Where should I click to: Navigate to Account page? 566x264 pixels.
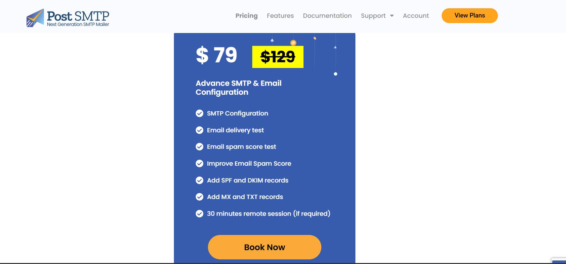click(x=416, y=16)
